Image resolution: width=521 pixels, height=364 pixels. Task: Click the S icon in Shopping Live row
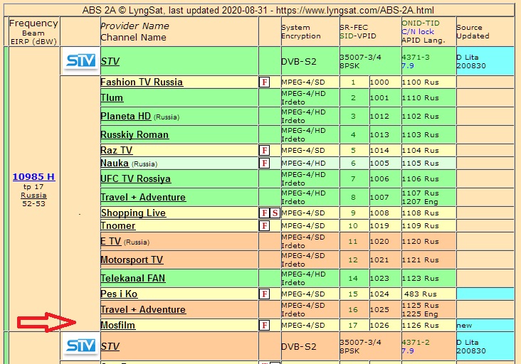[x=275, y=213]
